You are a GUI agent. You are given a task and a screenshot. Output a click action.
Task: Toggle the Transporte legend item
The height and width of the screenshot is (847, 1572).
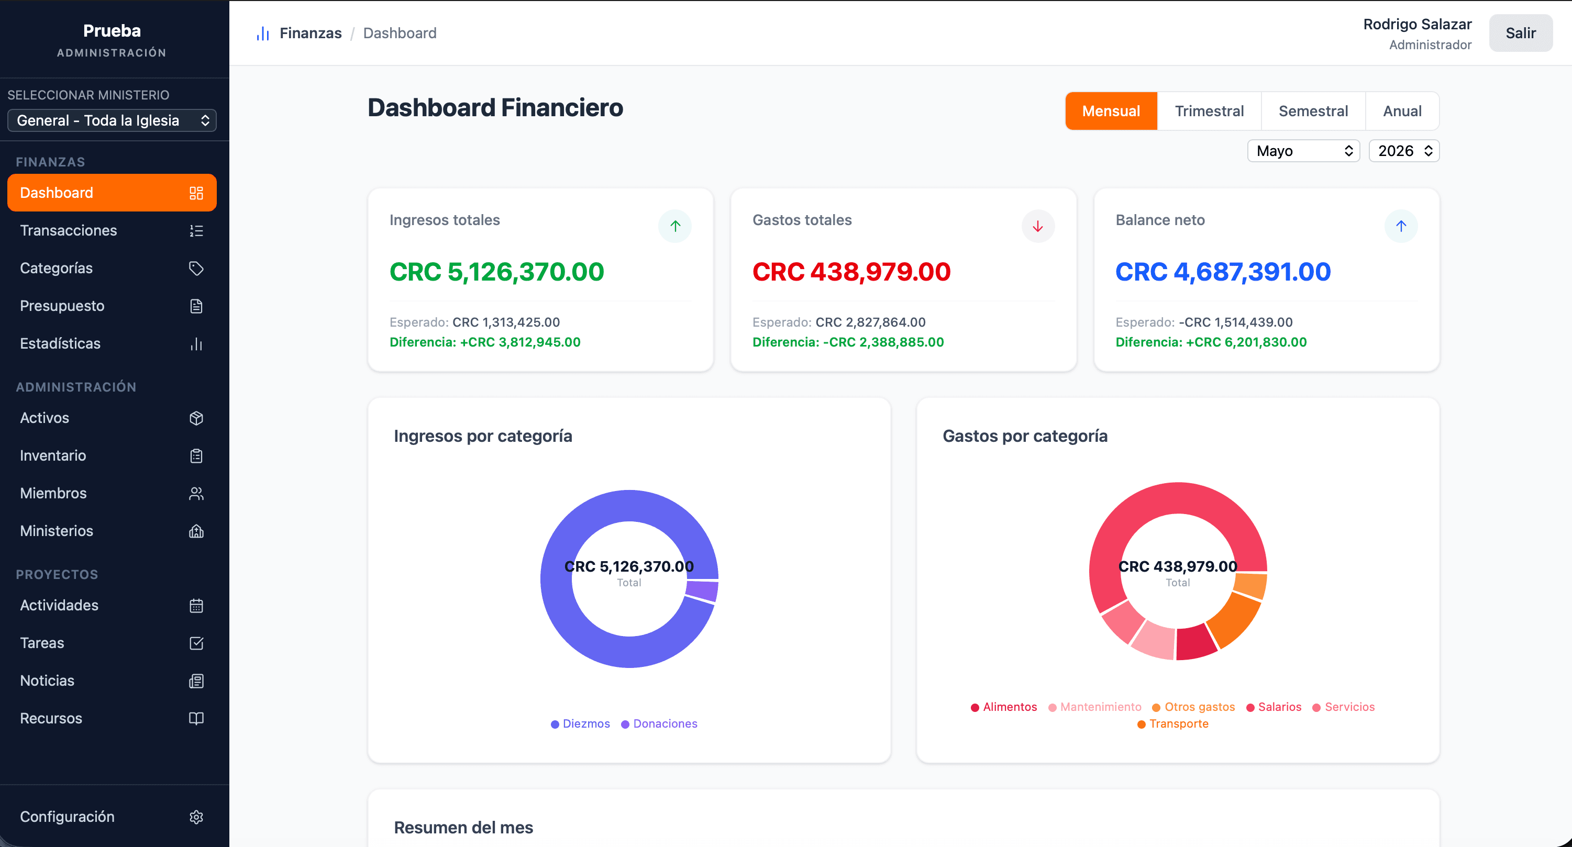click(1172, 724)
